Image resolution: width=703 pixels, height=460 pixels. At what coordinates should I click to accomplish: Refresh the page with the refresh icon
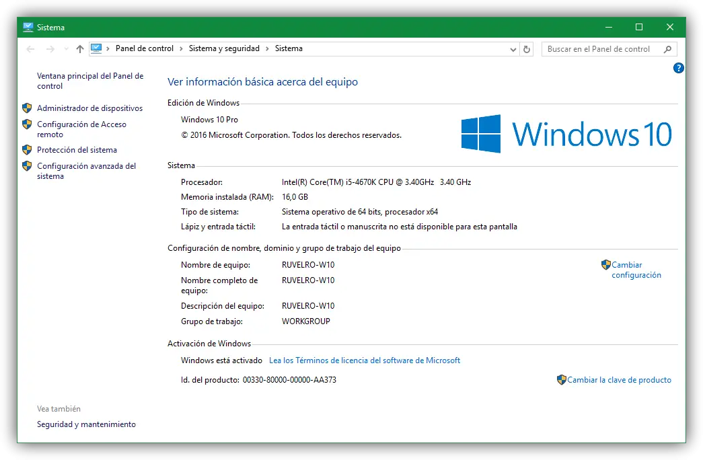click(527, 49)
